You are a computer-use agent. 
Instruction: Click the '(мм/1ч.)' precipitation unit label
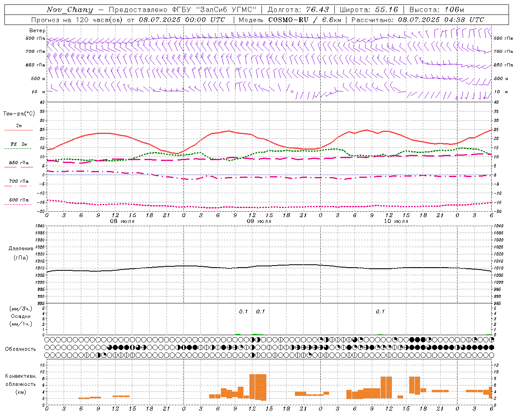click(21, 324)
